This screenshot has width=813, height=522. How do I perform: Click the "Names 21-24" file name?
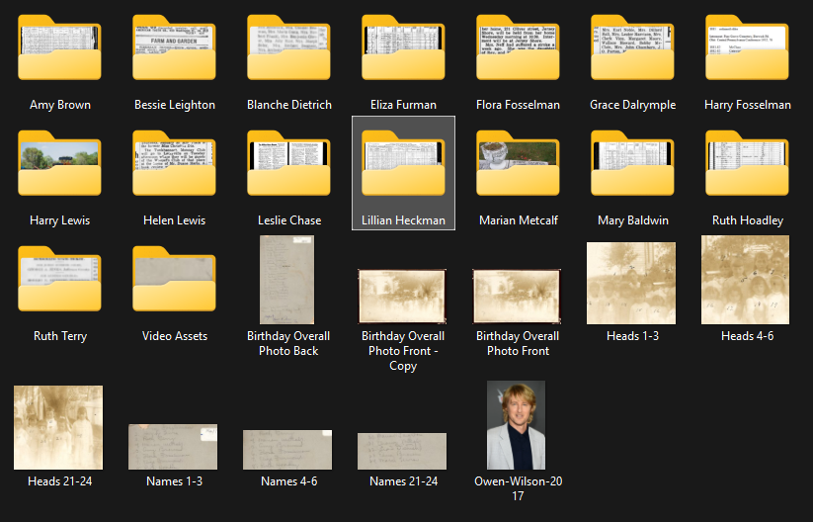pos(403,481)
